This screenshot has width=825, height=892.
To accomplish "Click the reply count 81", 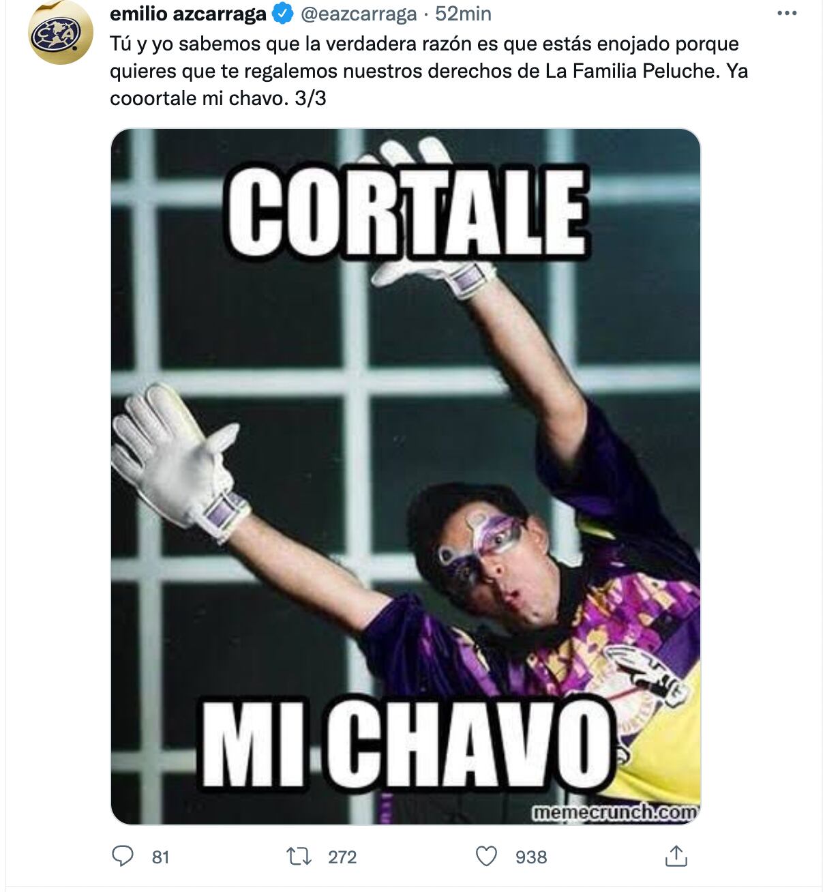I will click(x=160, y=857).
